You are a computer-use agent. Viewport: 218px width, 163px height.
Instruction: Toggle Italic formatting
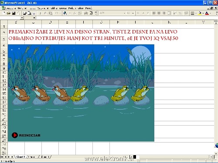tap(143, 13)
